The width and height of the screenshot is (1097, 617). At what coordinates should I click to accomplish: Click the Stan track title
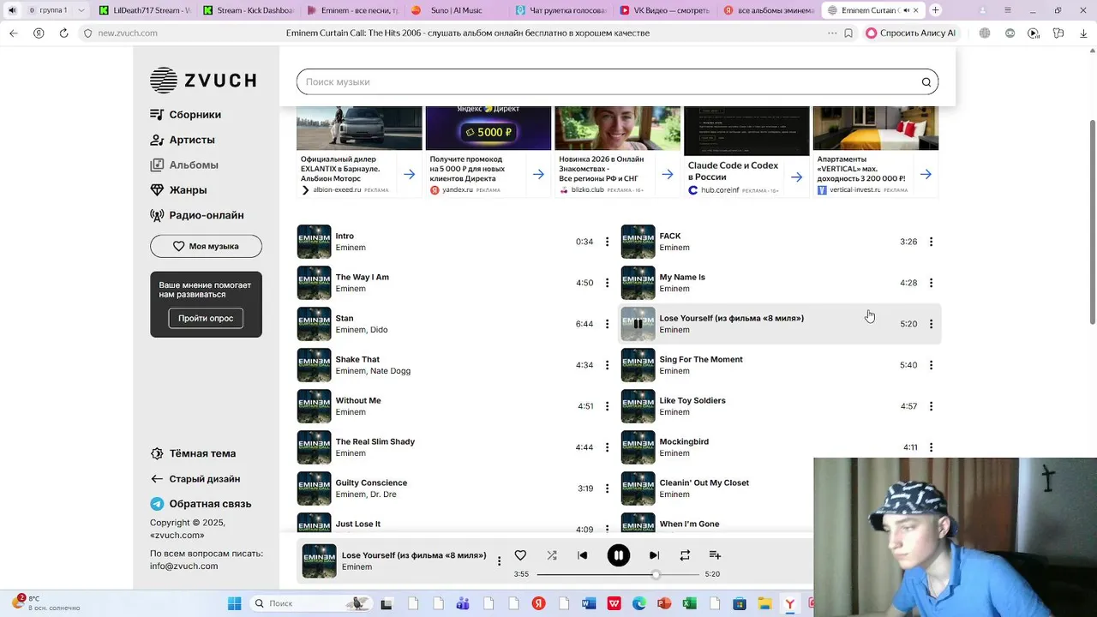(345, 318)
